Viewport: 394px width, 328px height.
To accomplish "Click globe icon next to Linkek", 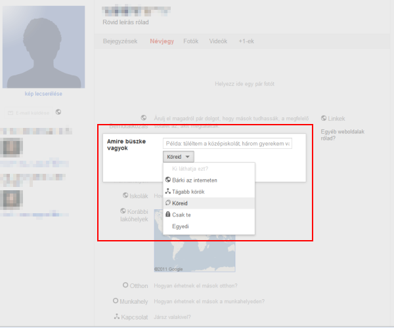I will coord(323,119).
